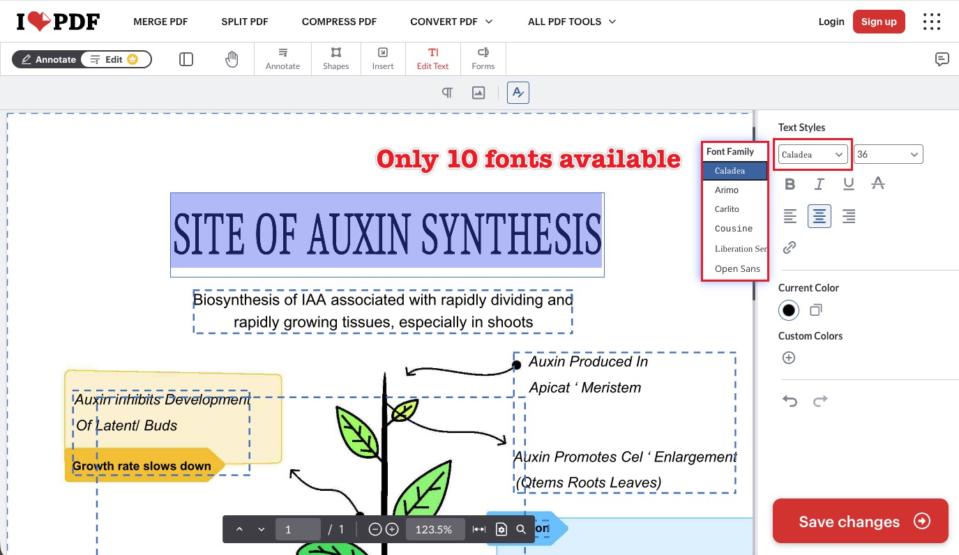This screenshot has width=959, height=555.
Task: Toggle the sidebar panel icon
Action: pyautogui.click(x=186, y=59)
